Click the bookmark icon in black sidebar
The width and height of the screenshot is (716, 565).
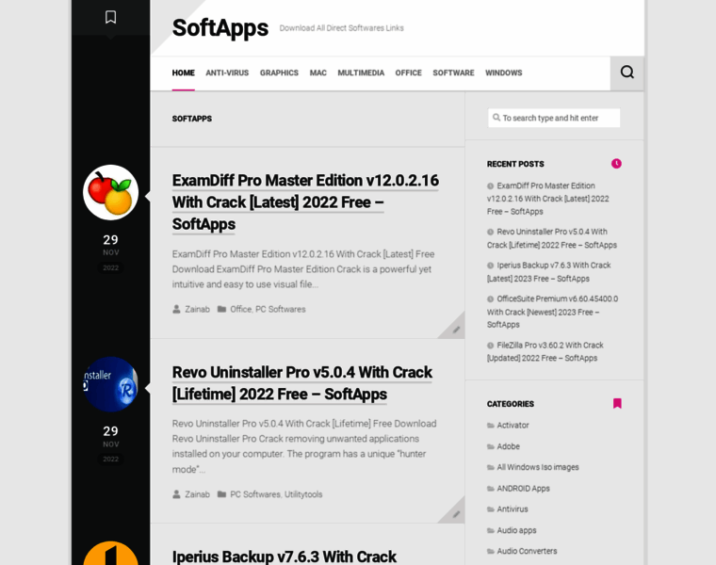[110, 17]
